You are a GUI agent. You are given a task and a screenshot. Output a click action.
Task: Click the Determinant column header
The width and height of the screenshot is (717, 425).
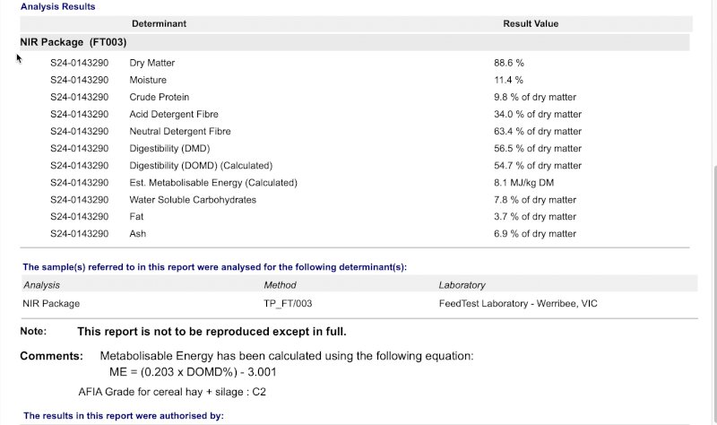(159, 23)
